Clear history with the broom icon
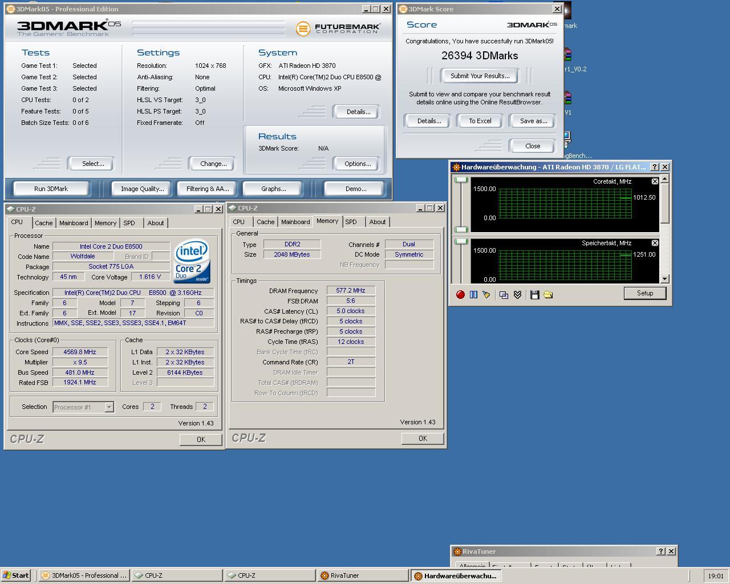This screenshot has height=584, width=730. [x=486, y=294]
